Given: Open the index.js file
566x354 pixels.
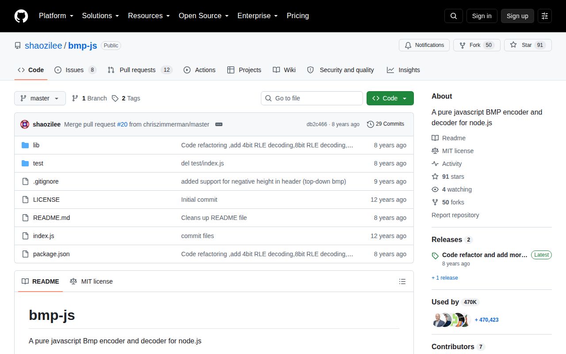Looking at the screenshot, I should [43, 236].
